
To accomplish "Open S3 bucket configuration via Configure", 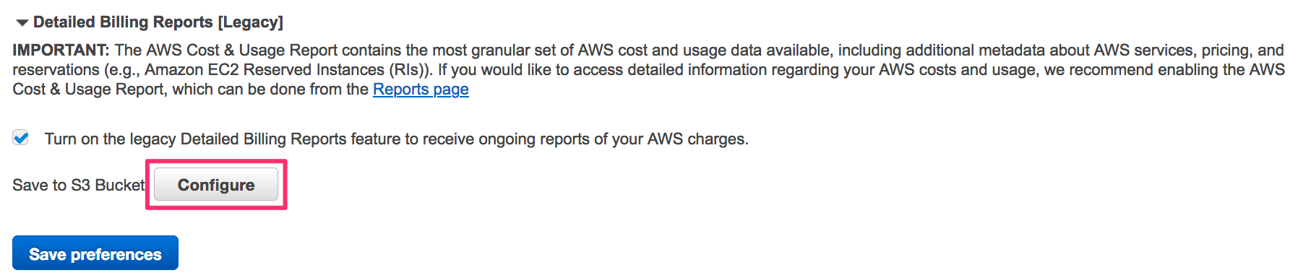I will click(216, 185).
